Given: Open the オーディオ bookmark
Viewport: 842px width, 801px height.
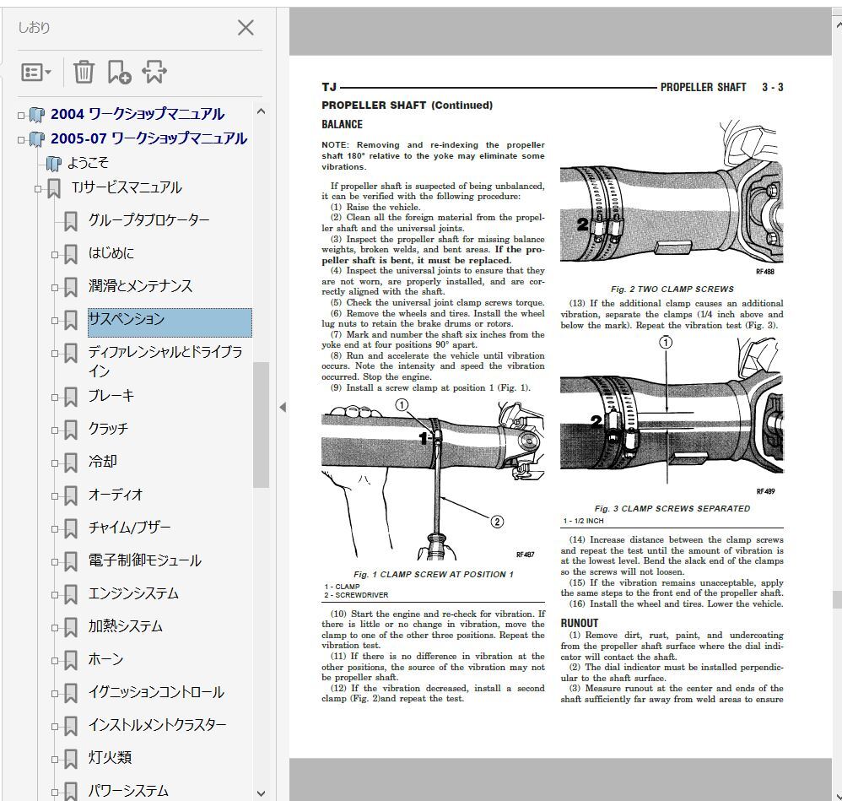Looking at the screenshot, I should tap(116, 495).
